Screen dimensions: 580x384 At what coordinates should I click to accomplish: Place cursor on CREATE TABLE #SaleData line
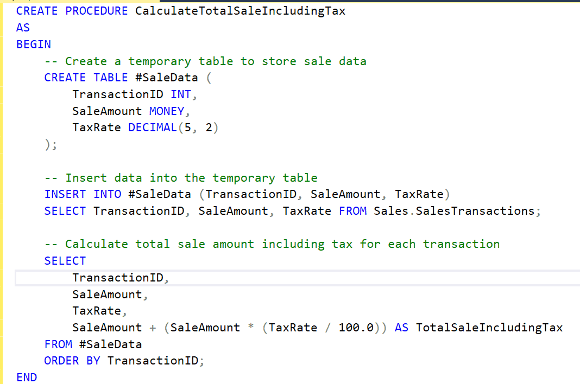point(119,77)
